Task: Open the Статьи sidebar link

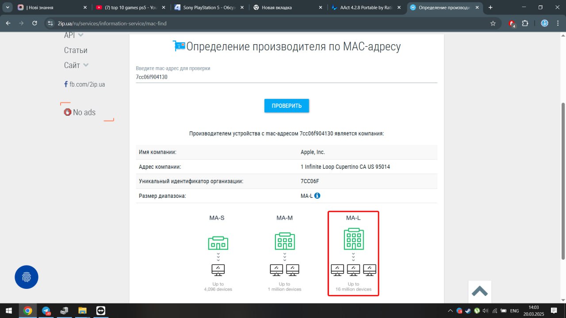Action: (x=76, y=50)
